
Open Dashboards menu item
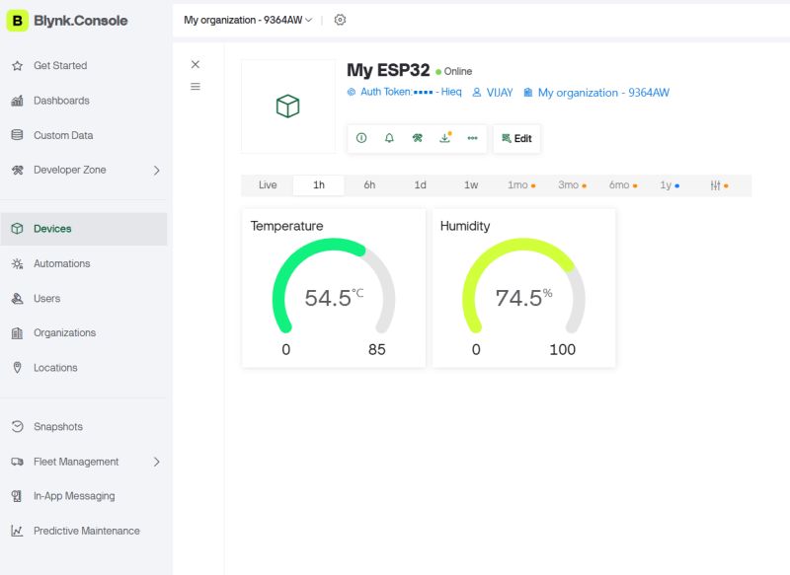(84, 101)
